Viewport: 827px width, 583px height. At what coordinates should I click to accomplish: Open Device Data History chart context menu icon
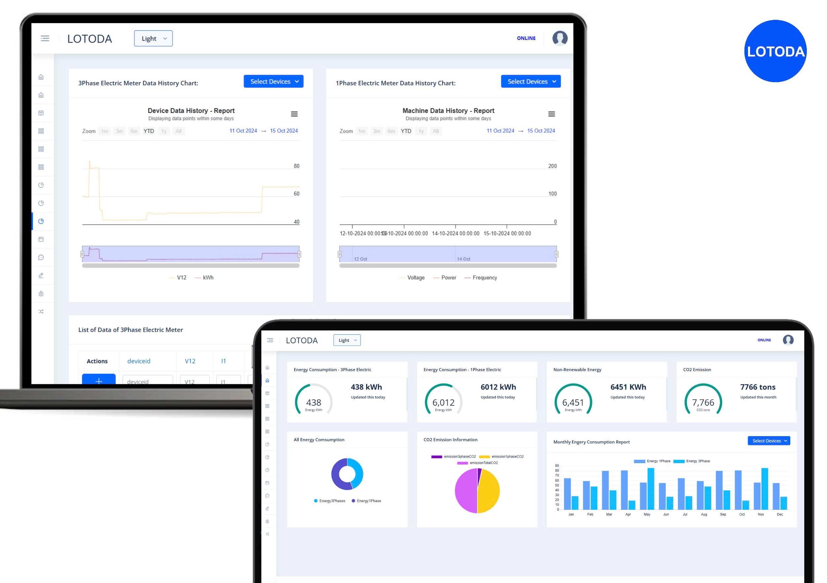tap(294, 114)
